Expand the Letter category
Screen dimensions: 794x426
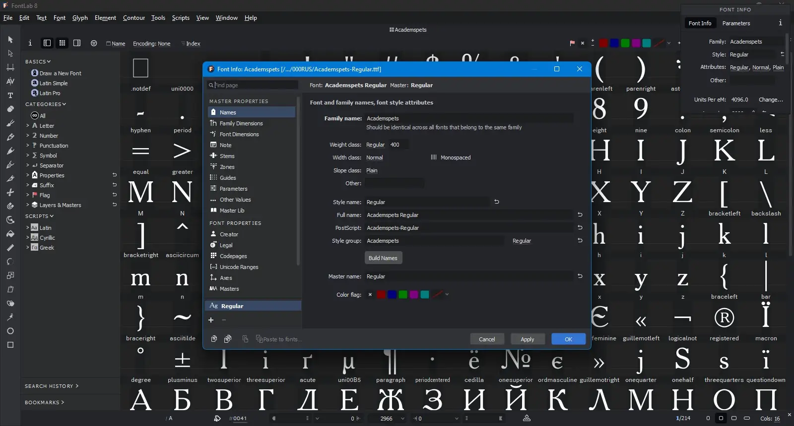point(28,126)
